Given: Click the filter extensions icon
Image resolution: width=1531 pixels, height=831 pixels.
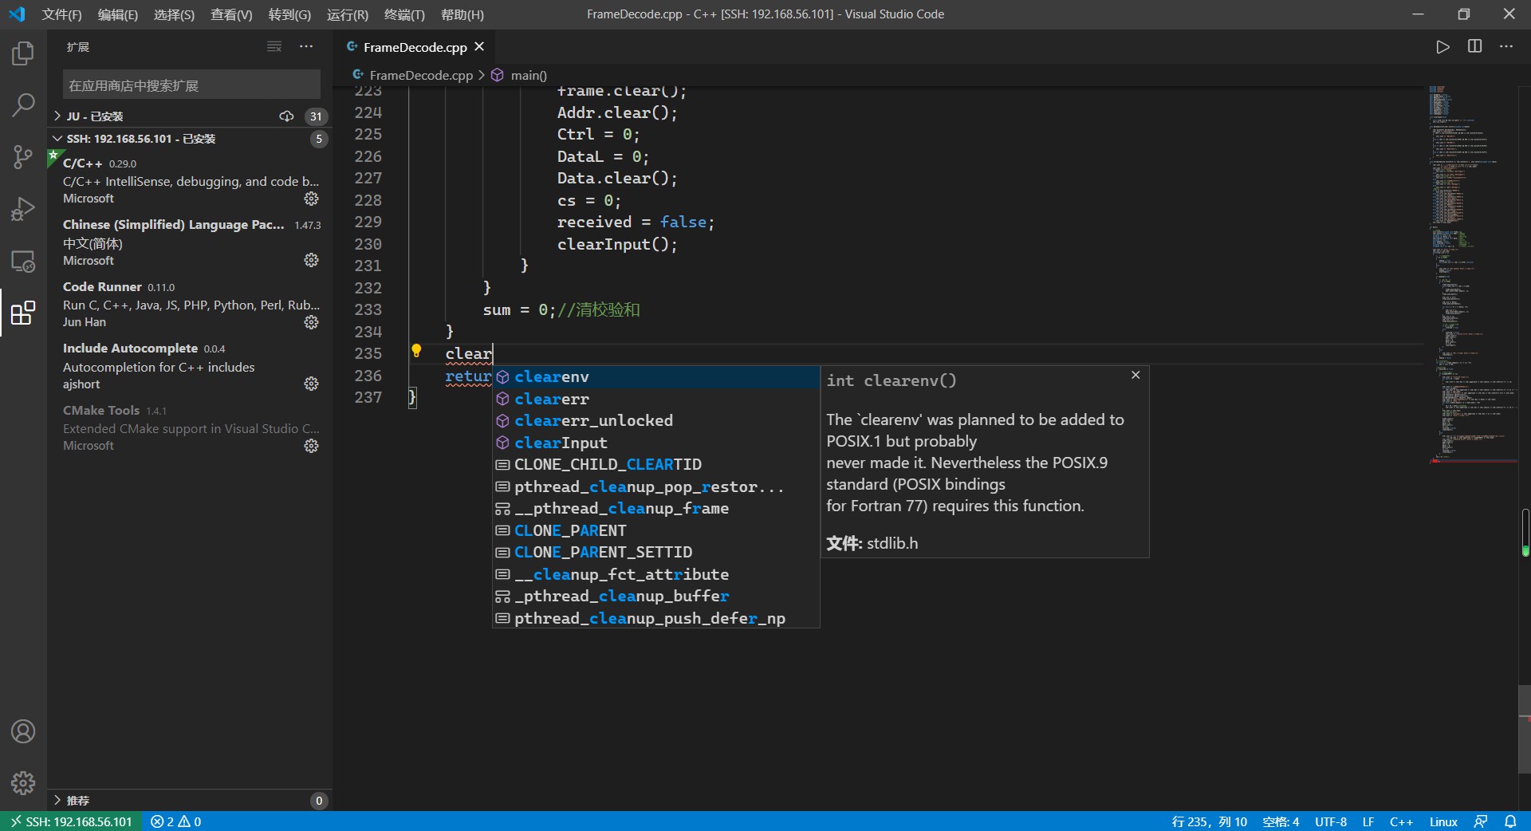Looking at the screenshot, I should (x=274, y=46).
